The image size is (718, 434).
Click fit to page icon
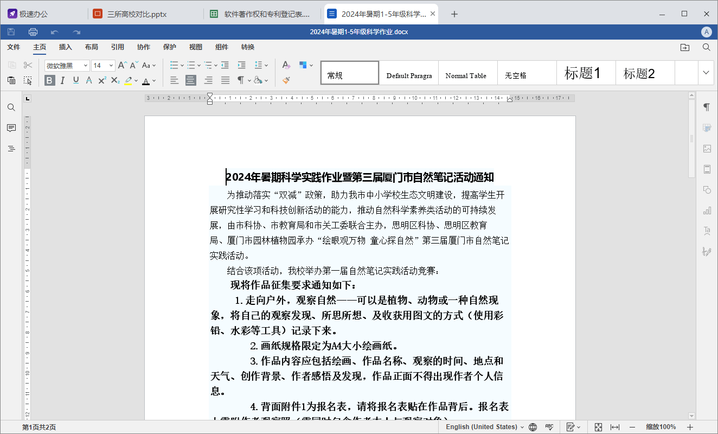click(x=598, y=427)
